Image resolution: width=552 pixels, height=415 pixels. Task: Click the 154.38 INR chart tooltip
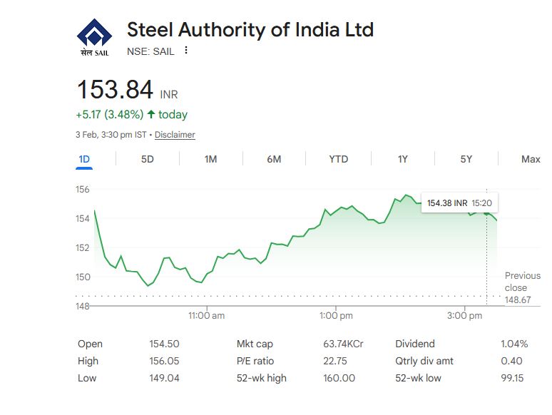tap(459, 203)
